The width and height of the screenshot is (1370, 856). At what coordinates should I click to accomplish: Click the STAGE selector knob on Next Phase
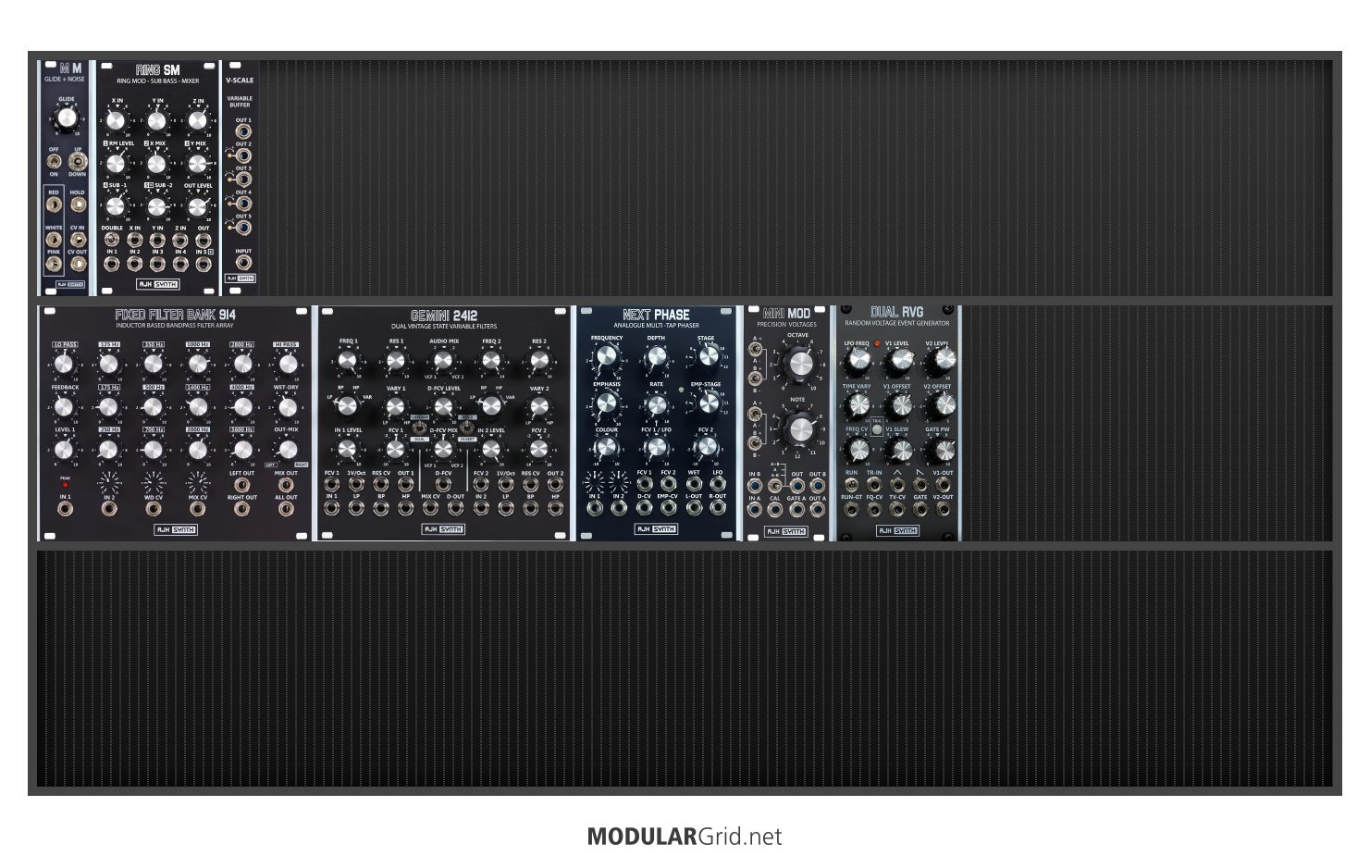click(707, 357)
